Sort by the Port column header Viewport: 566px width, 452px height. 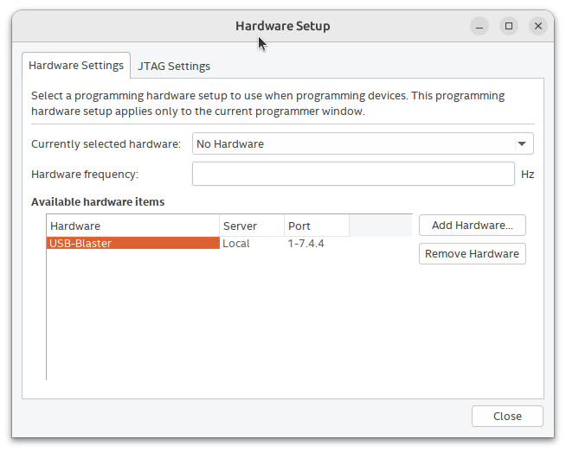tap(317, 226)
